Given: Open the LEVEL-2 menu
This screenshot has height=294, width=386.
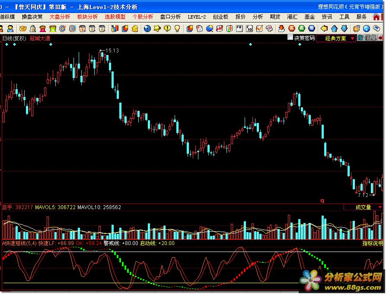Looking at the screenshot, I should coord(197,17).
